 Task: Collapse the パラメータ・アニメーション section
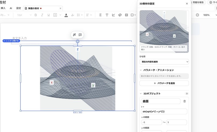click(x=141, y=70)
